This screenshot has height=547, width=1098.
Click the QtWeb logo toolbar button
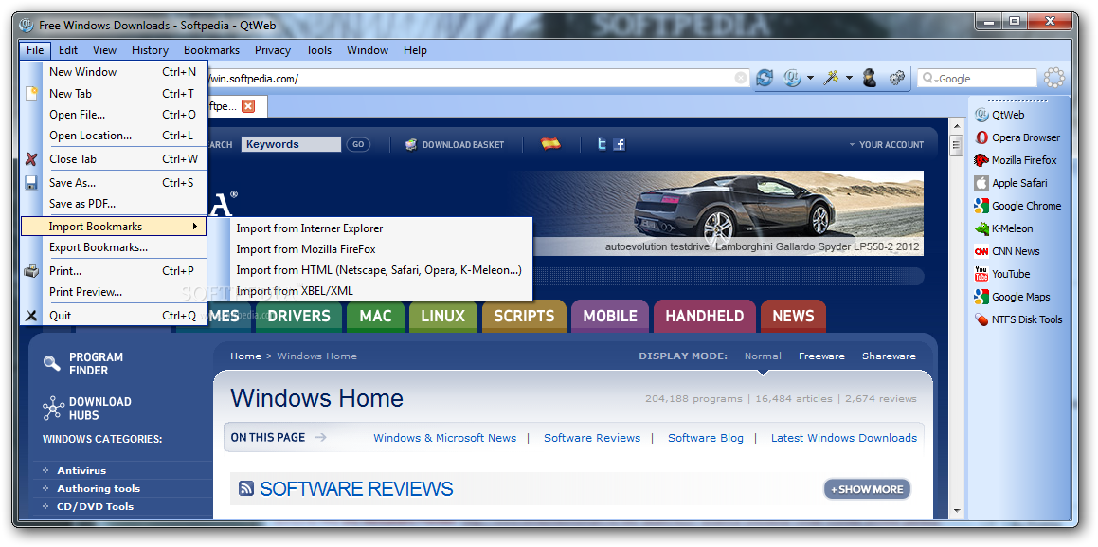pyautogui.click(x=792, y=78)
